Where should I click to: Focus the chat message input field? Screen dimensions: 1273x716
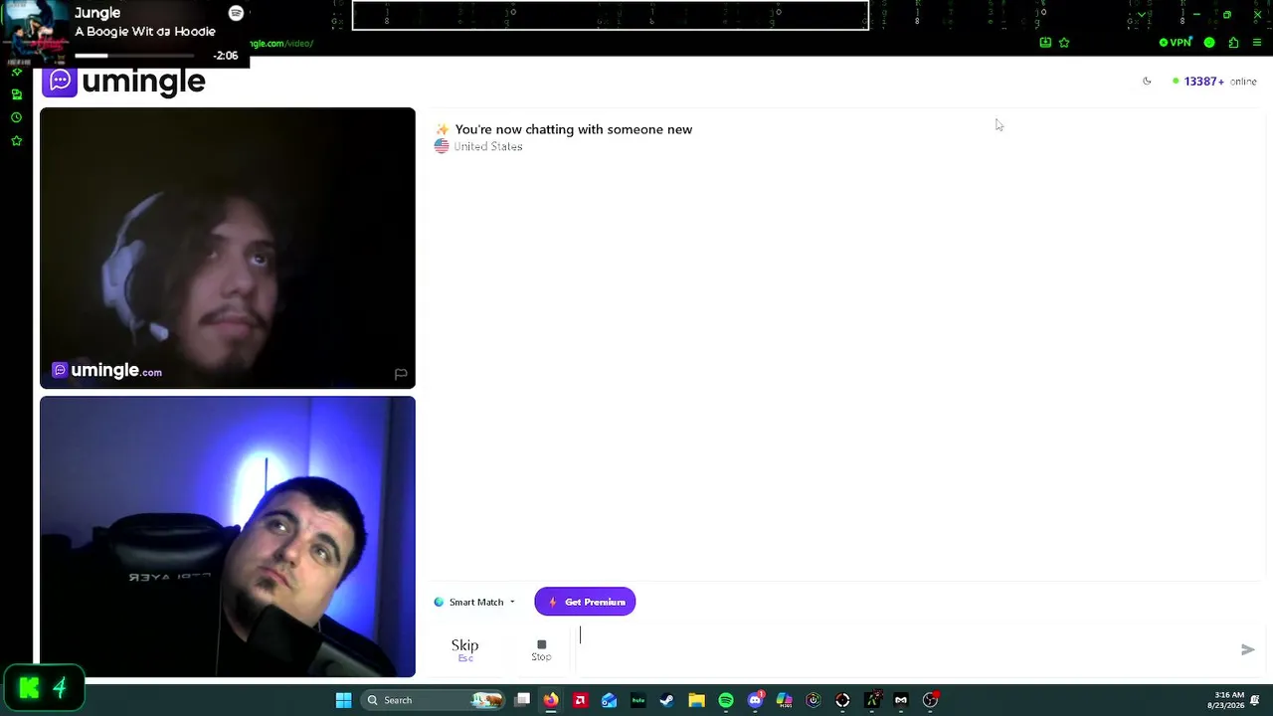pos(905,648)
